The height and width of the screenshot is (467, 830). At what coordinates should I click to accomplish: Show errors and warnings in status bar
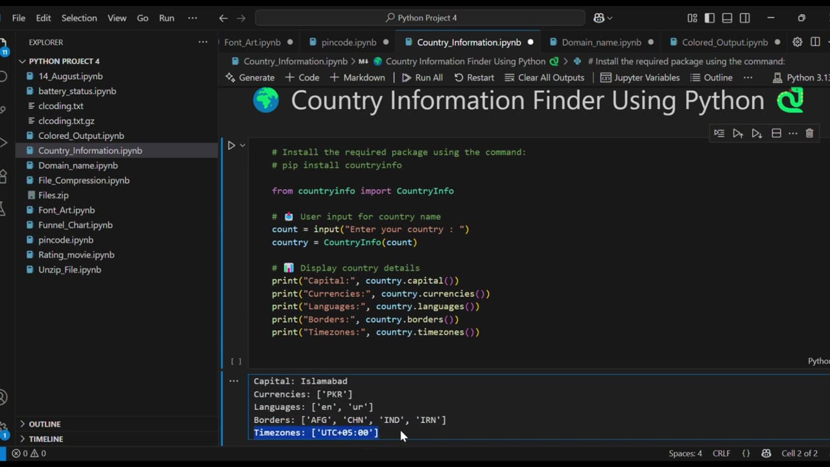(x=29, y=453)
